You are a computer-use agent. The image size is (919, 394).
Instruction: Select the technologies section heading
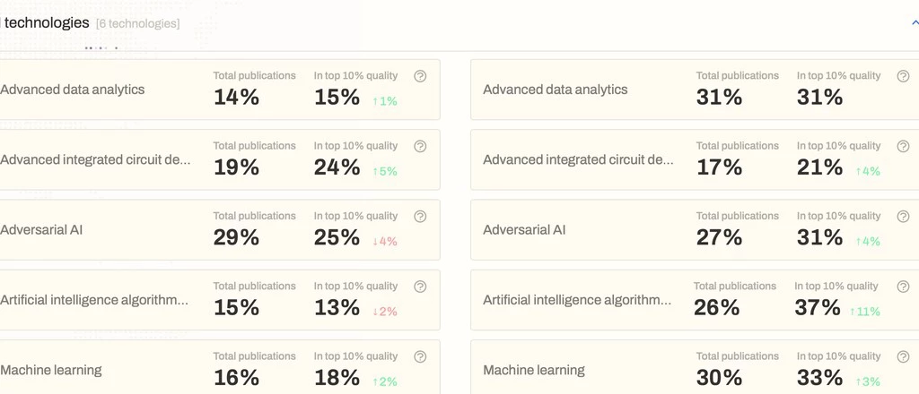tap(47, 23)
